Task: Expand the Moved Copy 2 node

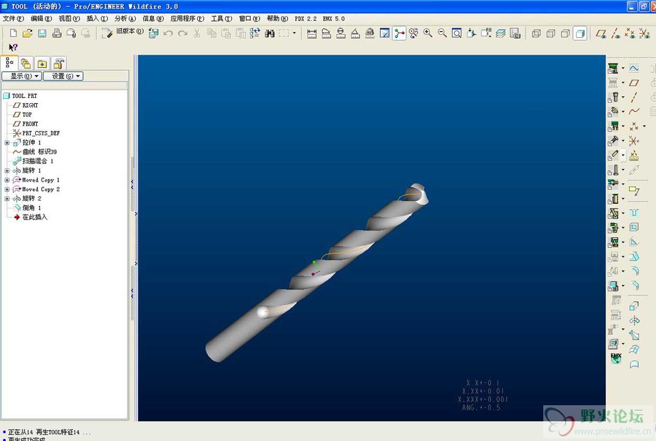Action: pyautogui.click(x=7, y=189)
